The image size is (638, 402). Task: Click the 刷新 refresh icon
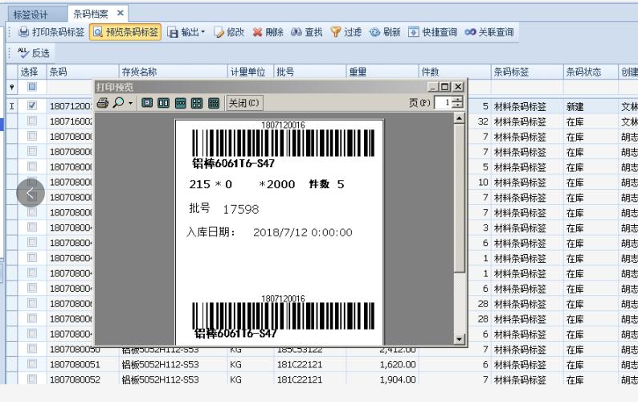click(x=374, y=32)
